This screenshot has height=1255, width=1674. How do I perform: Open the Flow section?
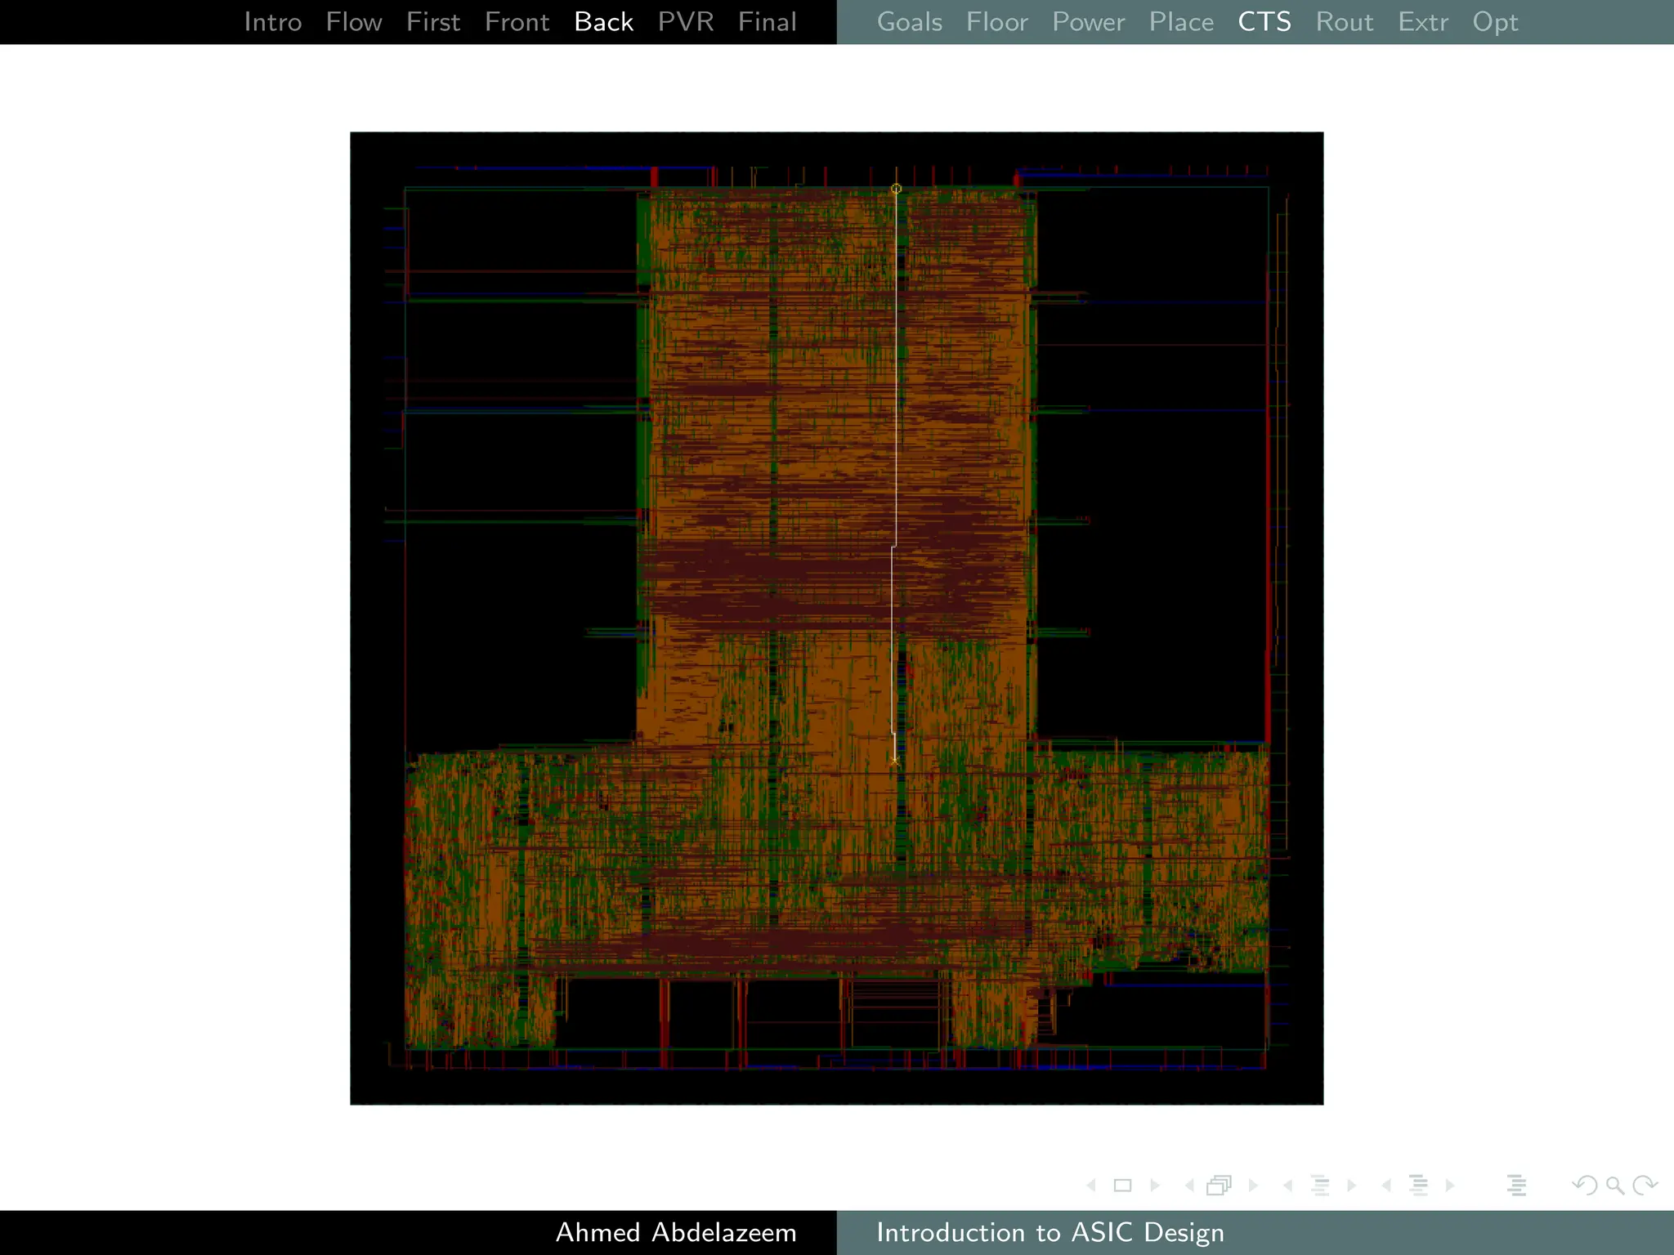coord(353,22)
